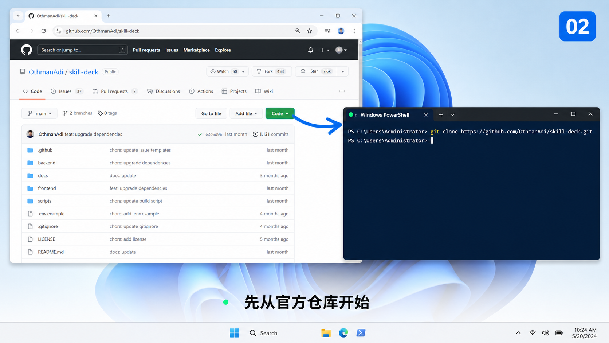The height and width of the screenshot is (343, 609).
Task: Open the main branch selector
Action: pyautogui.click(x=39, y=113)
